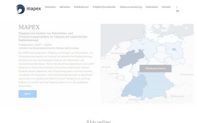Click the Projektlaufzeit: 12/2017 - 02/2021 text
197x123 pixels.
click(x=35, y=45)
